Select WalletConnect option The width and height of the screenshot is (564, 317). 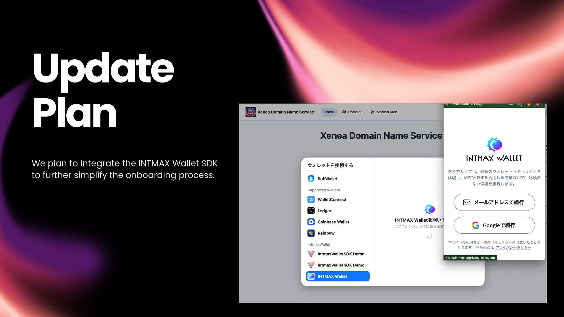pyautogui.click(x=338, y=200)
